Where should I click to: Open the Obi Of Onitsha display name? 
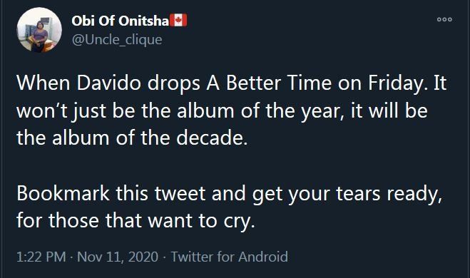coord(121,21)
